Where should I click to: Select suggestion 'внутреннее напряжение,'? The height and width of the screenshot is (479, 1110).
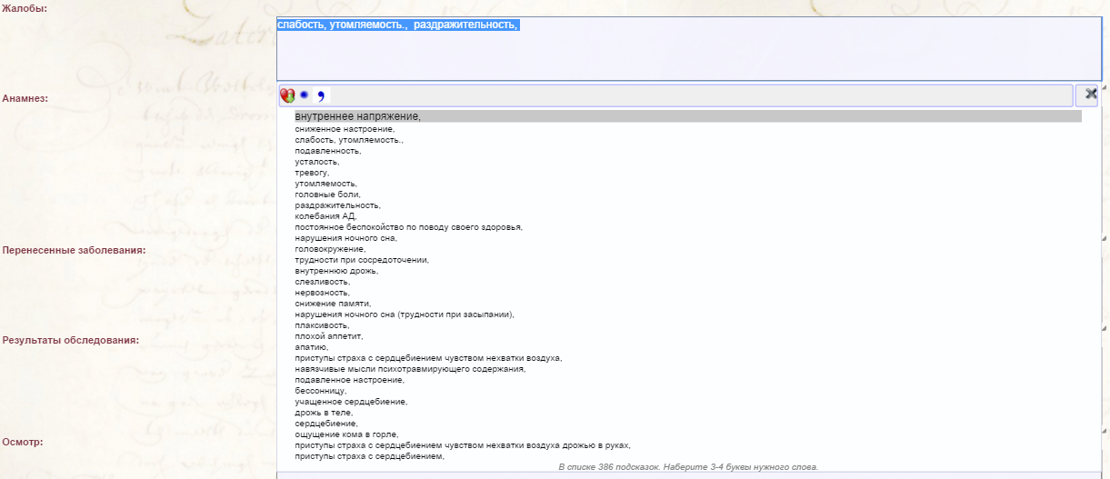tap(357, 116)
